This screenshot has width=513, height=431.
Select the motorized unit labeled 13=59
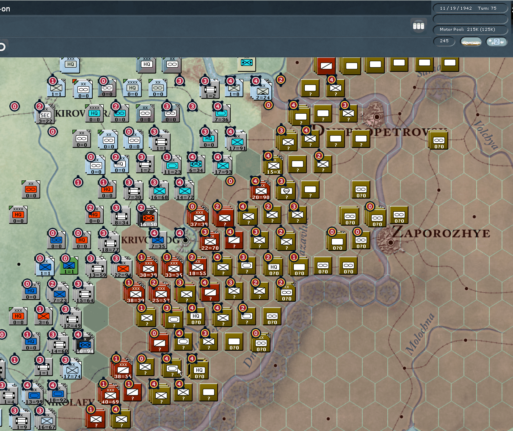tap(97, 269)
